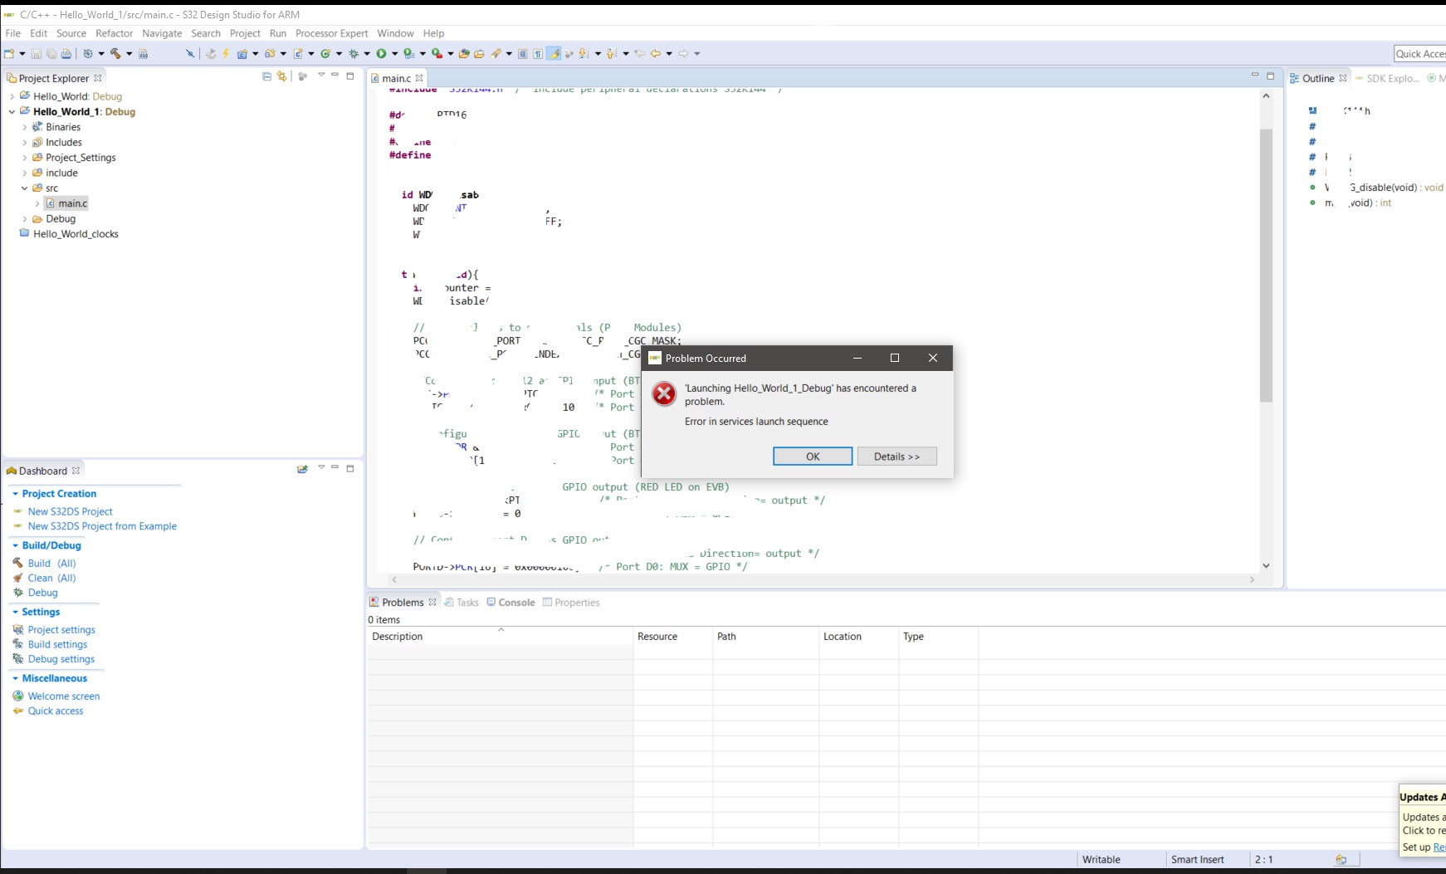The height and width of the screenshot is (874, 1446).
Task: Click New S32DS Project from Example link
Action: [x=102, y=526]
